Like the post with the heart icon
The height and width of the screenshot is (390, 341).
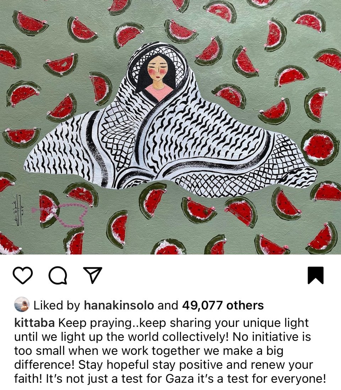click(x=23, y=275)
